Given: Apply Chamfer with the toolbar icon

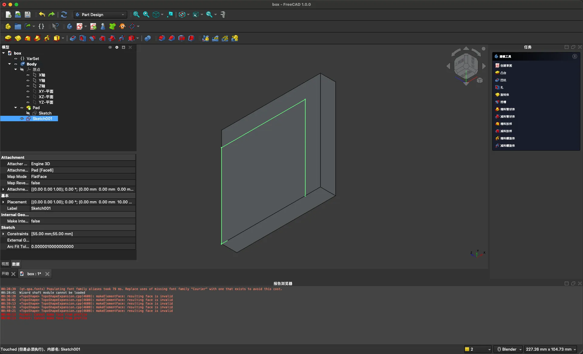Looking at the screenshot, I should pos(172,38).
